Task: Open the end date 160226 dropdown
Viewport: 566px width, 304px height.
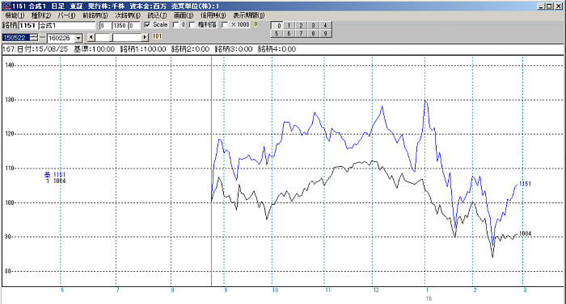Action: click(x=78, y=38)
